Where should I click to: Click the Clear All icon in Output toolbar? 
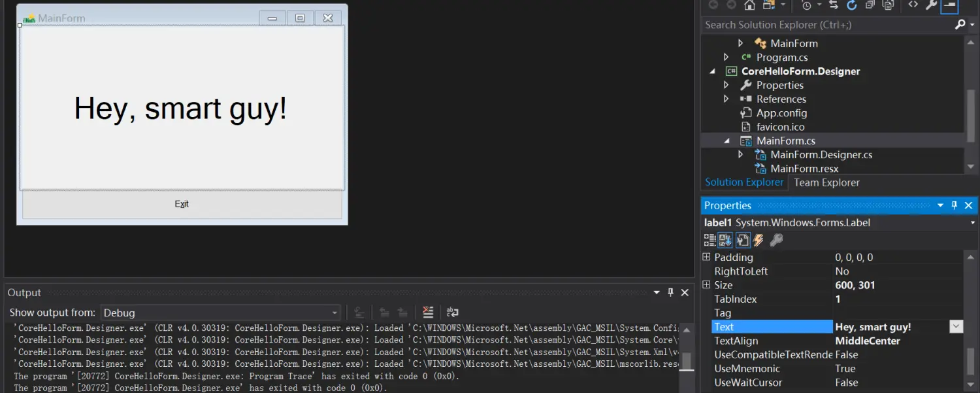(428, 312)
